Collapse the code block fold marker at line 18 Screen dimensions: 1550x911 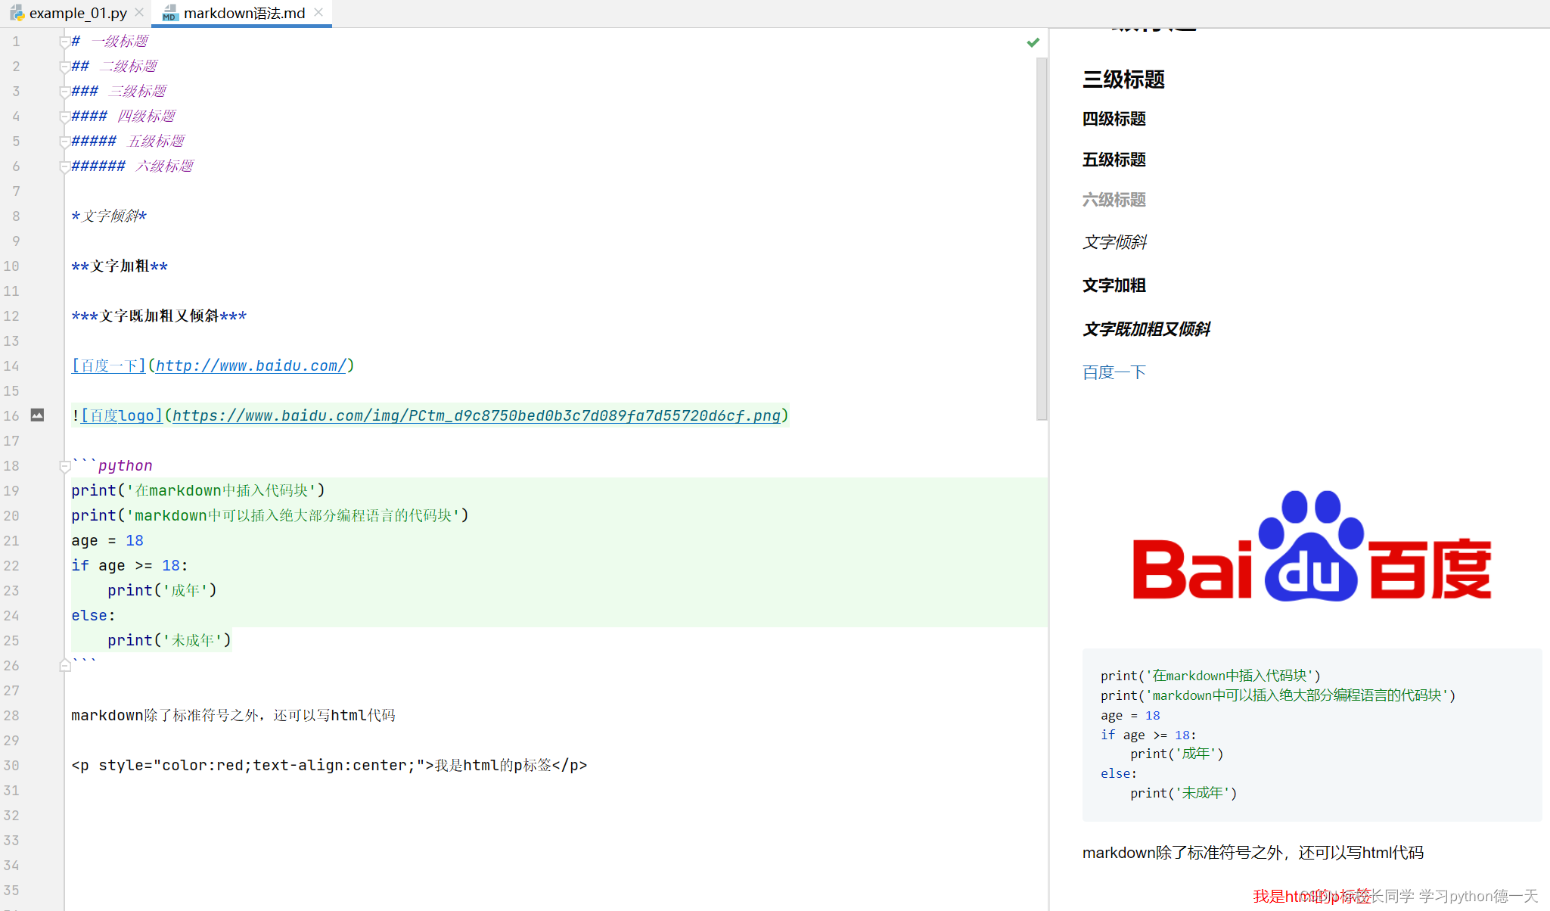click(x=65, y=467)
